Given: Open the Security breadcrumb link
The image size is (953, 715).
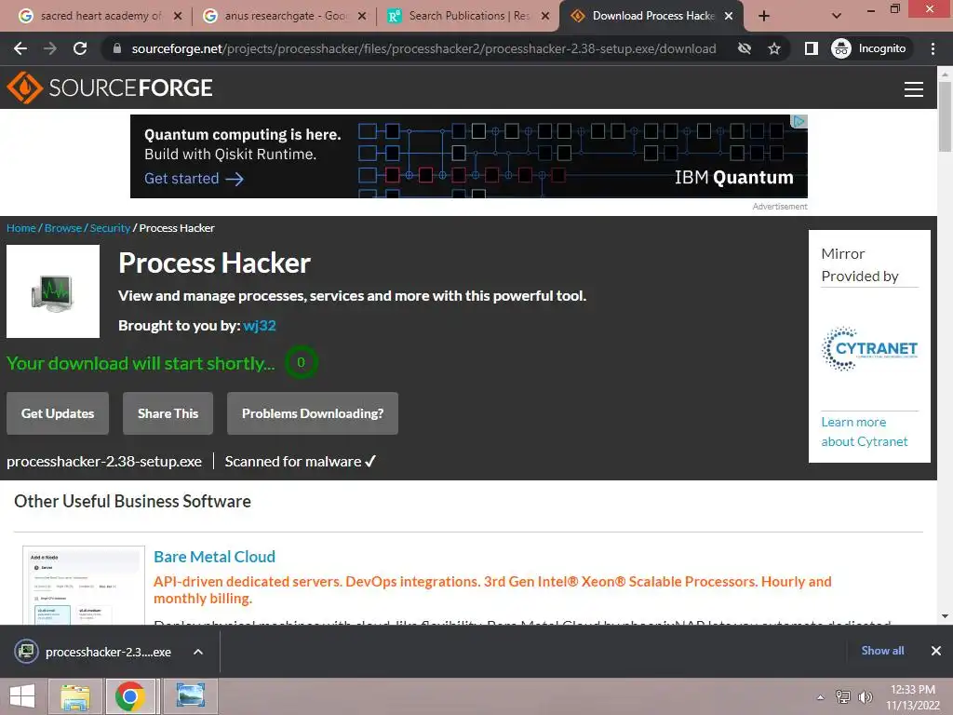Looking at the screenshot, I should (110, 228).
